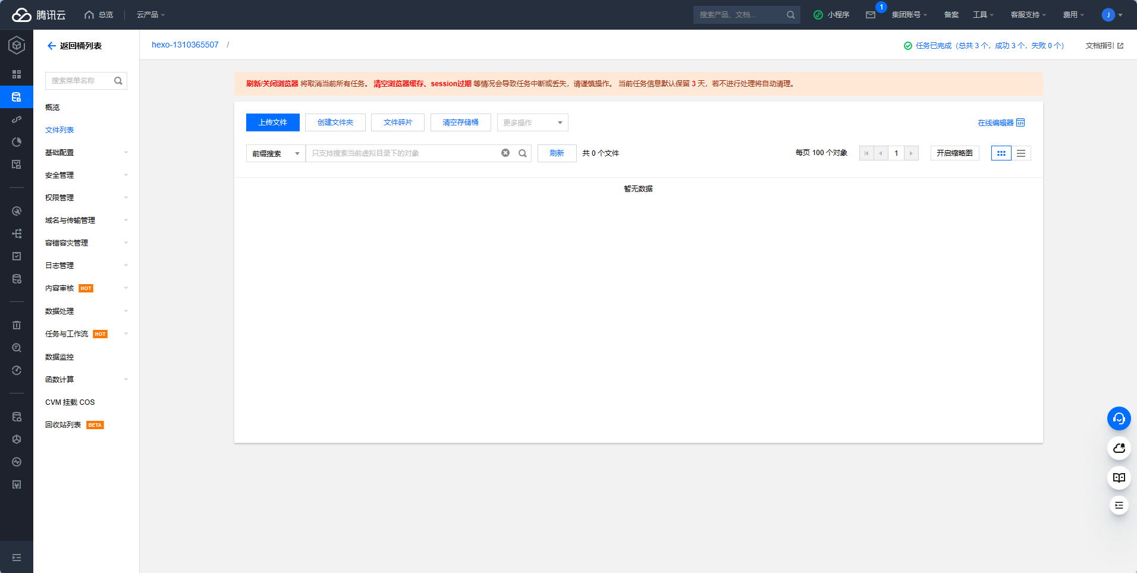The image size is (1137, 573).
Task: Click the 上传文件 button
Action: click(x=273, y=122)
